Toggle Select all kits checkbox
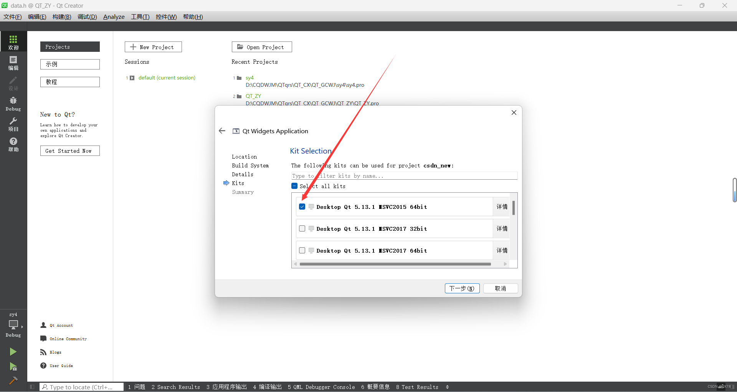Viewport: 737px width, 392px height. [x=294, y=186]
